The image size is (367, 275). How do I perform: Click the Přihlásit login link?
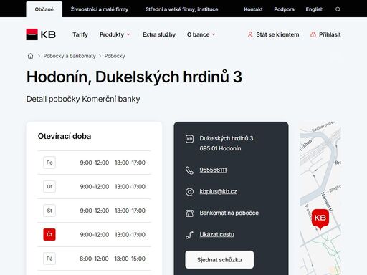click(x=330, y=34)
